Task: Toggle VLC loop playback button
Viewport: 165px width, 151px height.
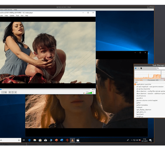Action: click(13, 92)
